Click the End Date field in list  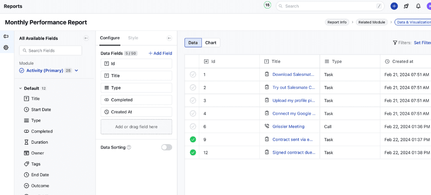click(x=37, y=174)
